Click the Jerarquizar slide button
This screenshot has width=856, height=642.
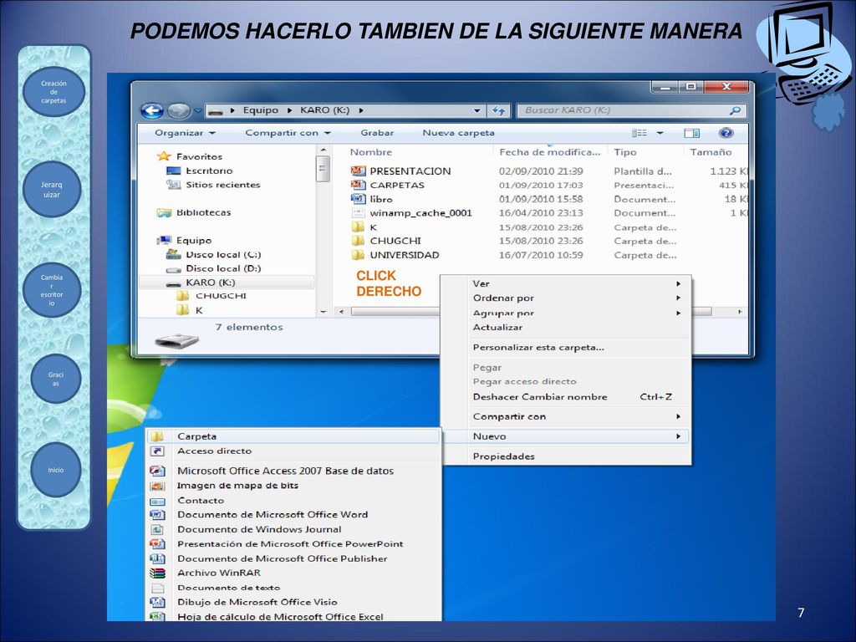tap(52, 190)
